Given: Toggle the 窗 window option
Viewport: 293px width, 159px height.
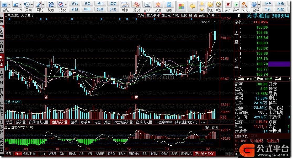Looking at the screenshot, I should [195, 15].
